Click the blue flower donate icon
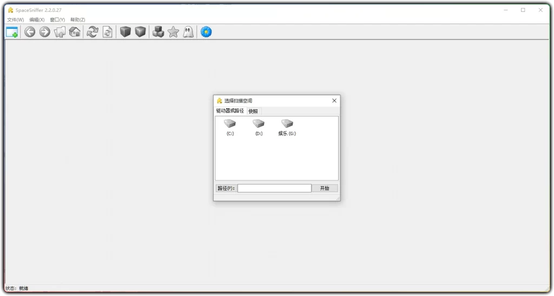Image resolution: width=554 pixels, height=296 pixels. coord(206,32)
